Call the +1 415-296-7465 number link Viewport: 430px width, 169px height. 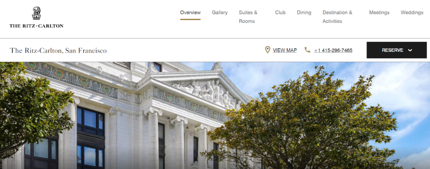[x=333, y=50]
